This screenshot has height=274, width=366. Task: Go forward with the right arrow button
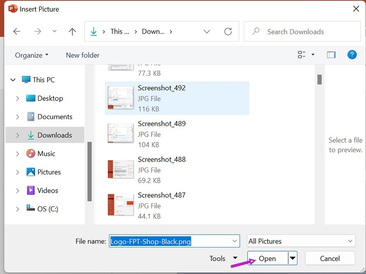[38, 31]
